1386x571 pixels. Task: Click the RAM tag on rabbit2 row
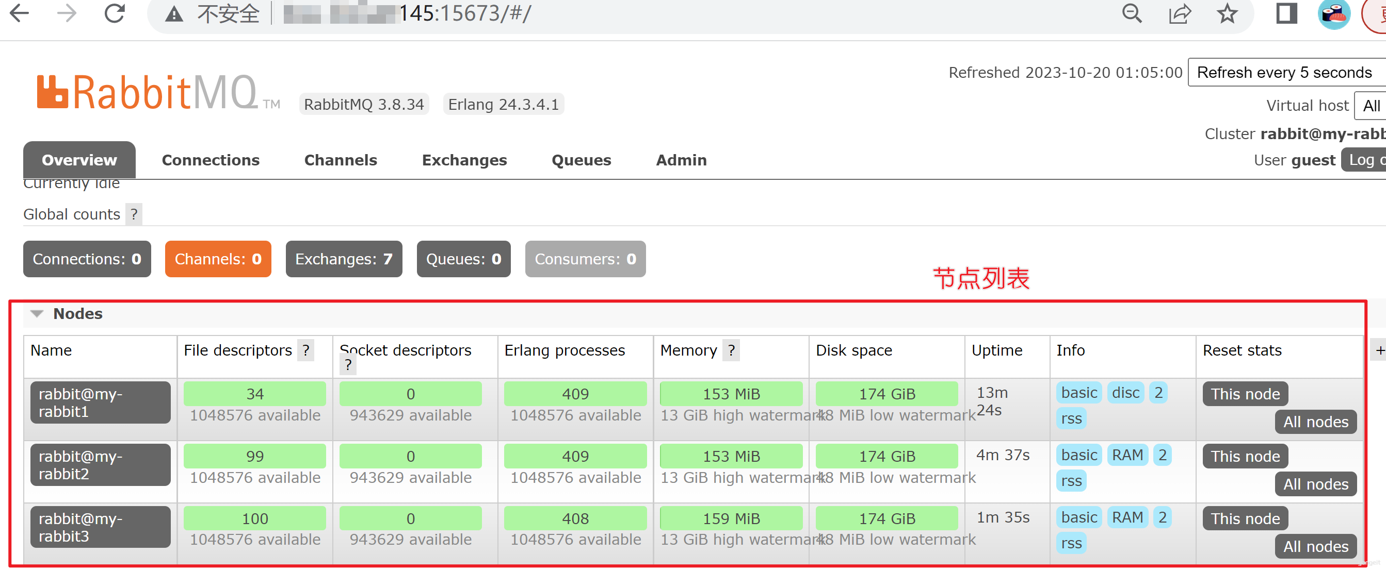pos(1127,455)
